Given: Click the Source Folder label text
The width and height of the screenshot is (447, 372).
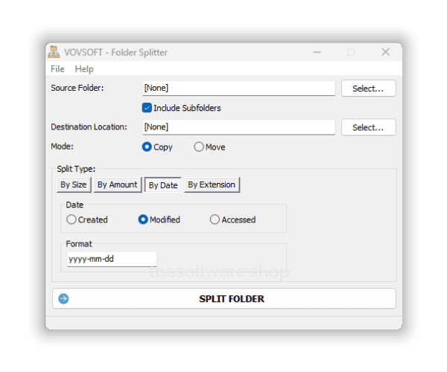Looking at the screenshot, I should pyautogui.click(x=77, y=88).
